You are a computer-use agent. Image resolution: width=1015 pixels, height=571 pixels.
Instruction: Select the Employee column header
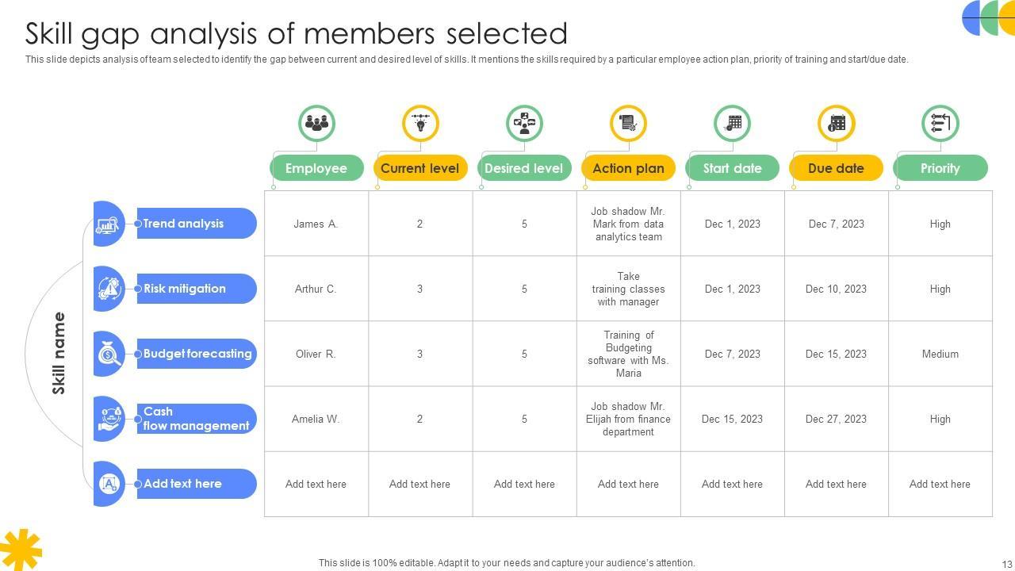(316, 168)
